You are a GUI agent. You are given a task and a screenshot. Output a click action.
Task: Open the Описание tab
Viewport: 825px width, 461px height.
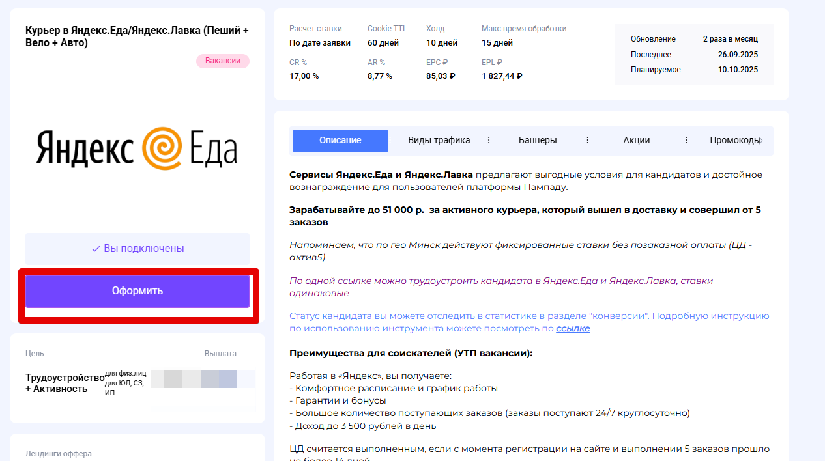point(340,141)
